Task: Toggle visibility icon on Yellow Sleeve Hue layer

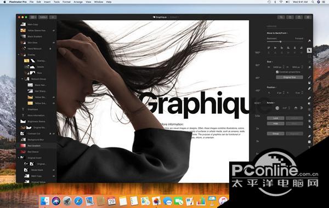Action: point(54,31)
